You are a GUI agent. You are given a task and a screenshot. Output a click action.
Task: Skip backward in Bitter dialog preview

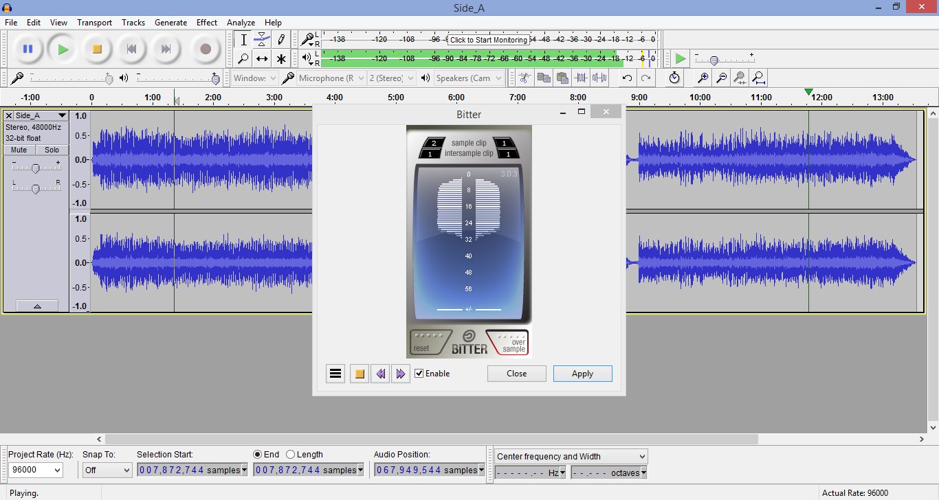click(x=379, y=374)
